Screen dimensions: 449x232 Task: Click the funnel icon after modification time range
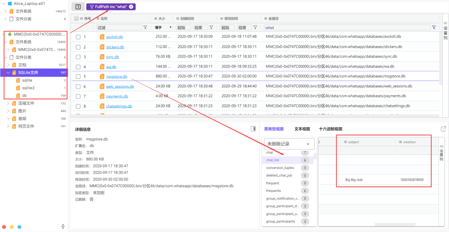coord(255,27)
